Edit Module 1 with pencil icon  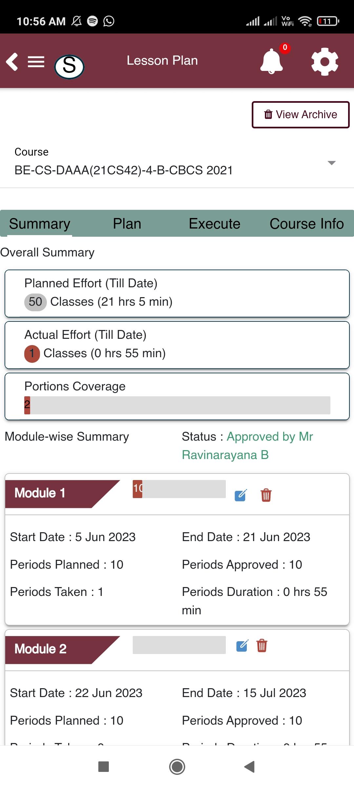point(241,495)
